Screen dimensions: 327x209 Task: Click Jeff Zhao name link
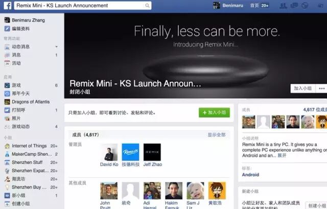tap(153, 165)
